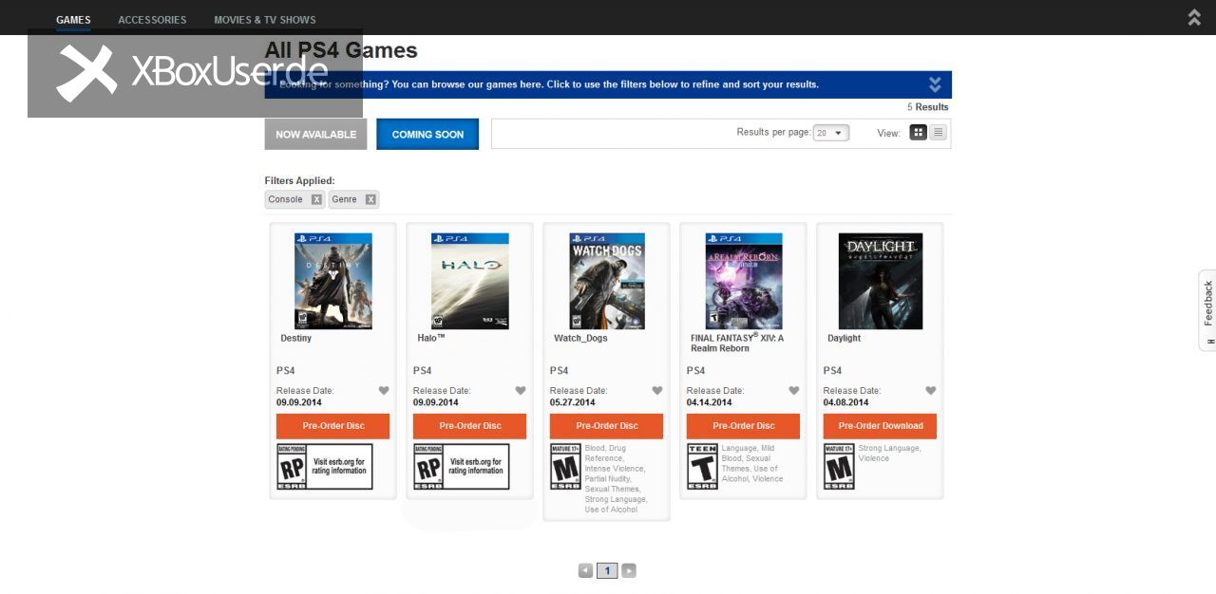Click the 'Strong Language, Violence' descriptor under Daylight
Viewport: 1216px width, 594px height.
pos(889,454)
